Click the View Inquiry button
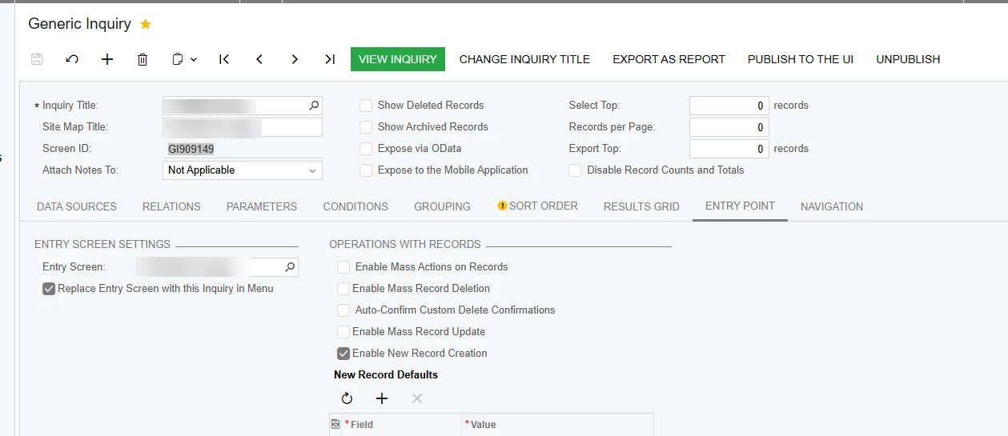Screen dimensions: 1008x436 point(398,59)
